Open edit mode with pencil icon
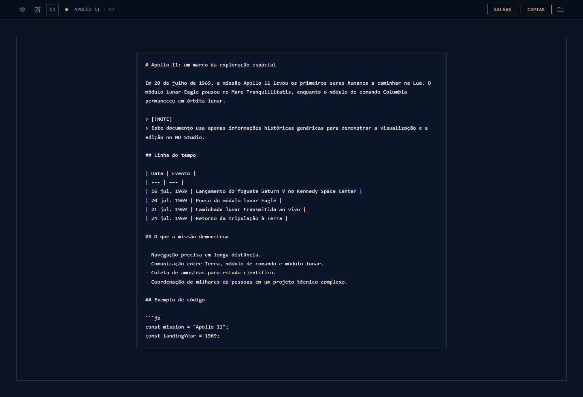Screen dimensions: 583x397 point(37,9)
